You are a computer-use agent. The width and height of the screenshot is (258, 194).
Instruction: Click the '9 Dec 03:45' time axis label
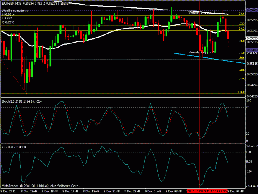pos(174,192)
